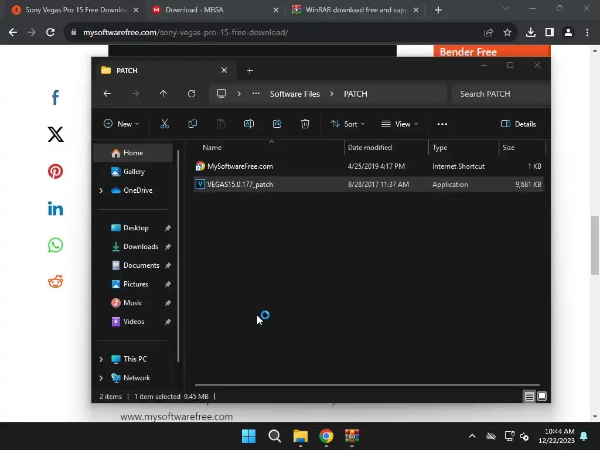Click chevron after Software Files breadcrumb

(x=332, y=94)
